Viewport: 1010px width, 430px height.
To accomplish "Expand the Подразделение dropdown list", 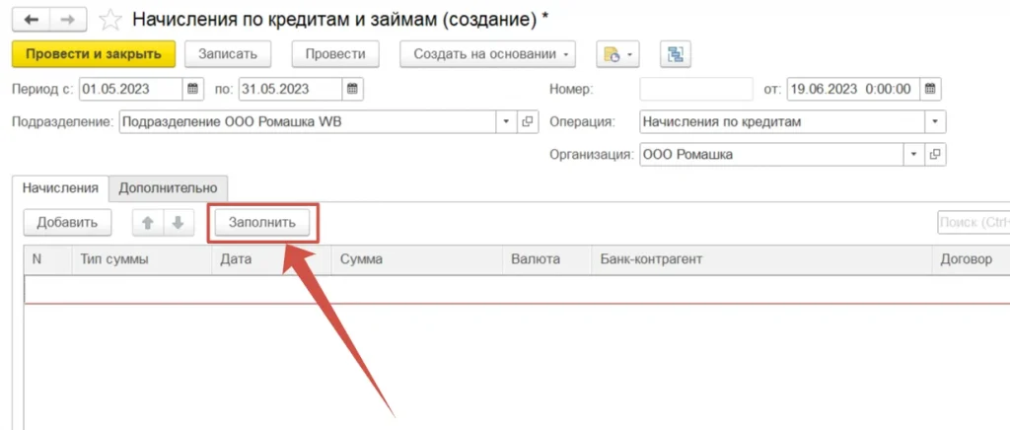I will tap(506, 122).
